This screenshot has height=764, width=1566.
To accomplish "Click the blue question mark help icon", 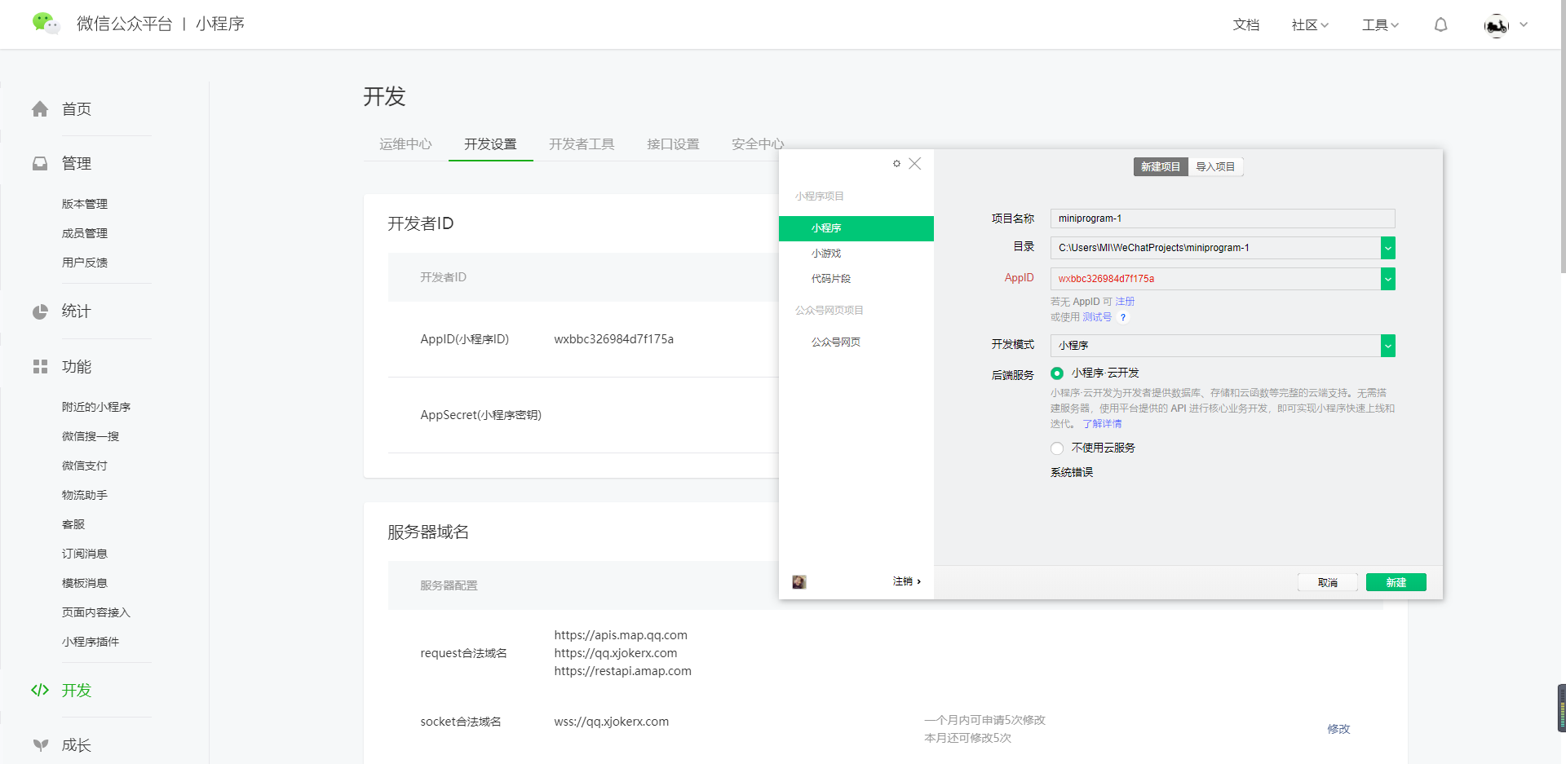I will pyautogui.click(x=1123, y=318).
